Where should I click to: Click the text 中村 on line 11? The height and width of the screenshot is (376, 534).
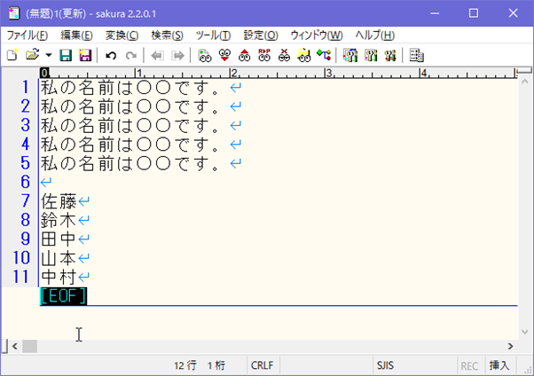[59, 277]
